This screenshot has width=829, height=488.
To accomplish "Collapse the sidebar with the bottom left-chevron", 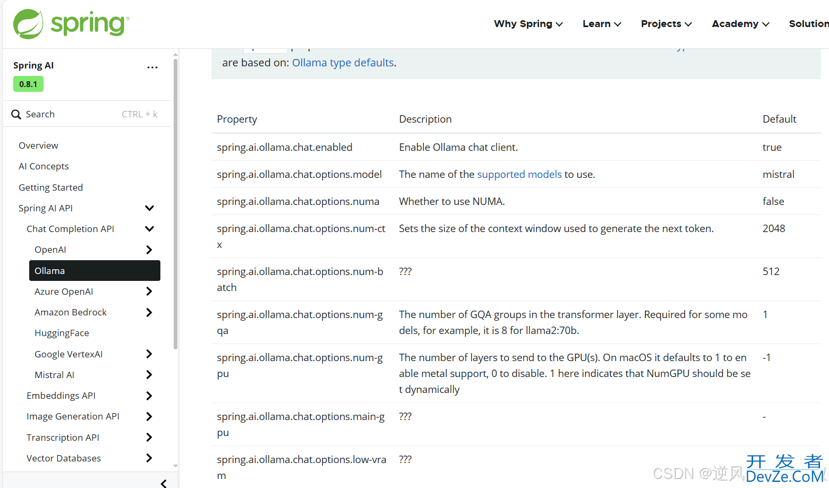I will [164, 483].
